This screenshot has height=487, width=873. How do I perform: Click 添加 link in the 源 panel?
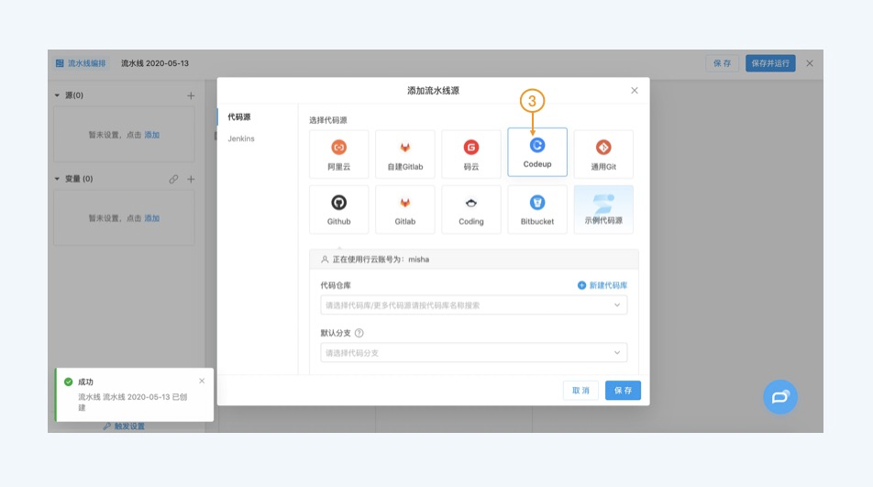click(152, 135)
